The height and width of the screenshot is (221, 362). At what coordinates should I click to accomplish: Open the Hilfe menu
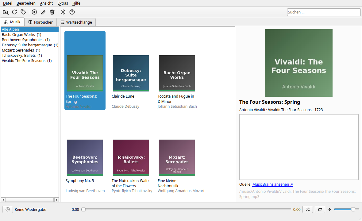point(76,3)
